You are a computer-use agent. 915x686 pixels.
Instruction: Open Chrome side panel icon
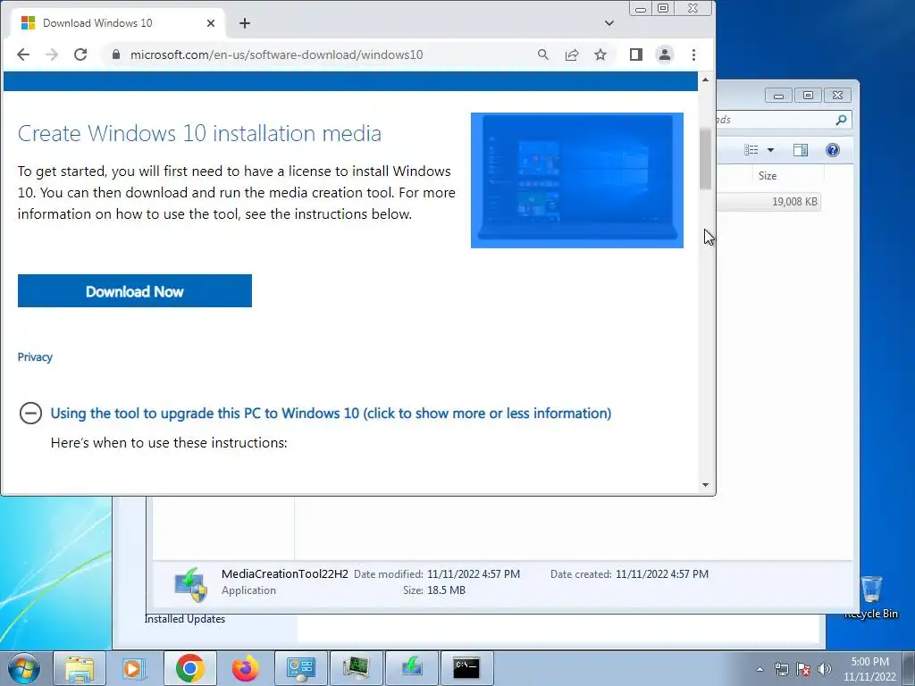pyautogui.click(x=636, y=54)
